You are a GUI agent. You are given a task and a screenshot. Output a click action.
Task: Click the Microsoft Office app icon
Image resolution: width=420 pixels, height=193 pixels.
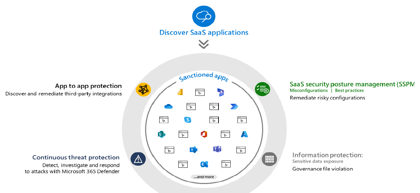204,134
